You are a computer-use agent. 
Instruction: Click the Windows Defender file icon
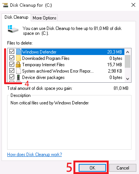pos(18,52)
